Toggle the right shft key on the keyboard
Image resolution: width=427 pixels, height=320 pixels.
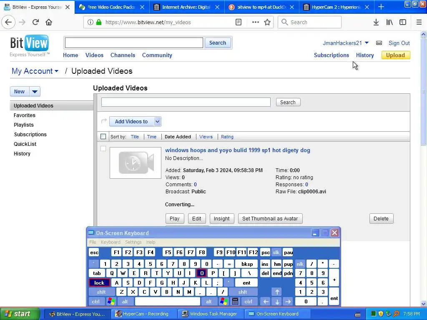coord(243,292)
